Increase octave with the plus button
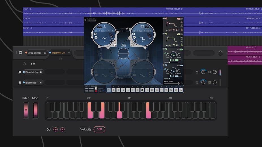Viewport: 262px width, 147px height. [63, 129]
